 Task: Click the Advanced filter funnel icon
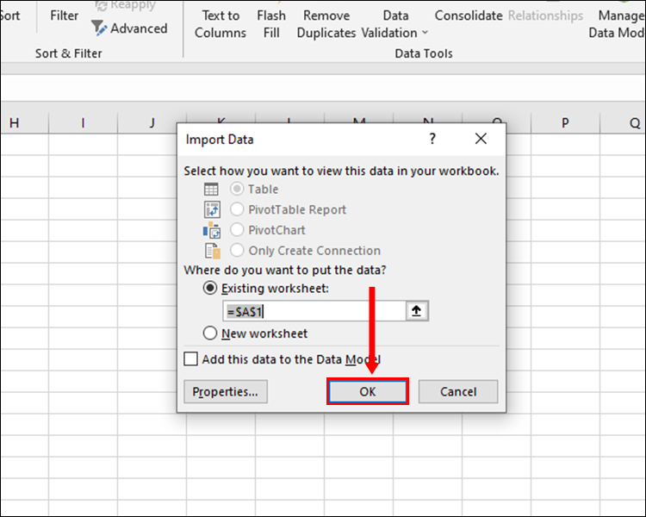99,28
